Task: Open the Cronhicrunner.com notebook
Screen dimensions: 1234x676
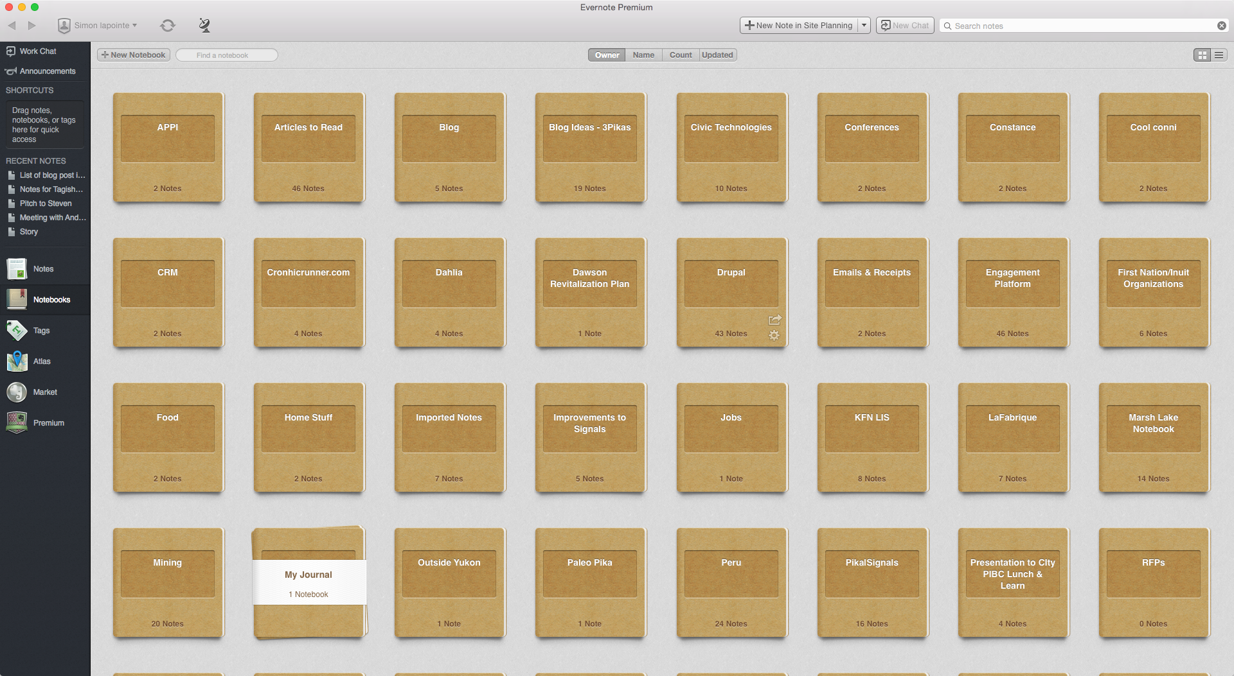Action: pos(308,293)
